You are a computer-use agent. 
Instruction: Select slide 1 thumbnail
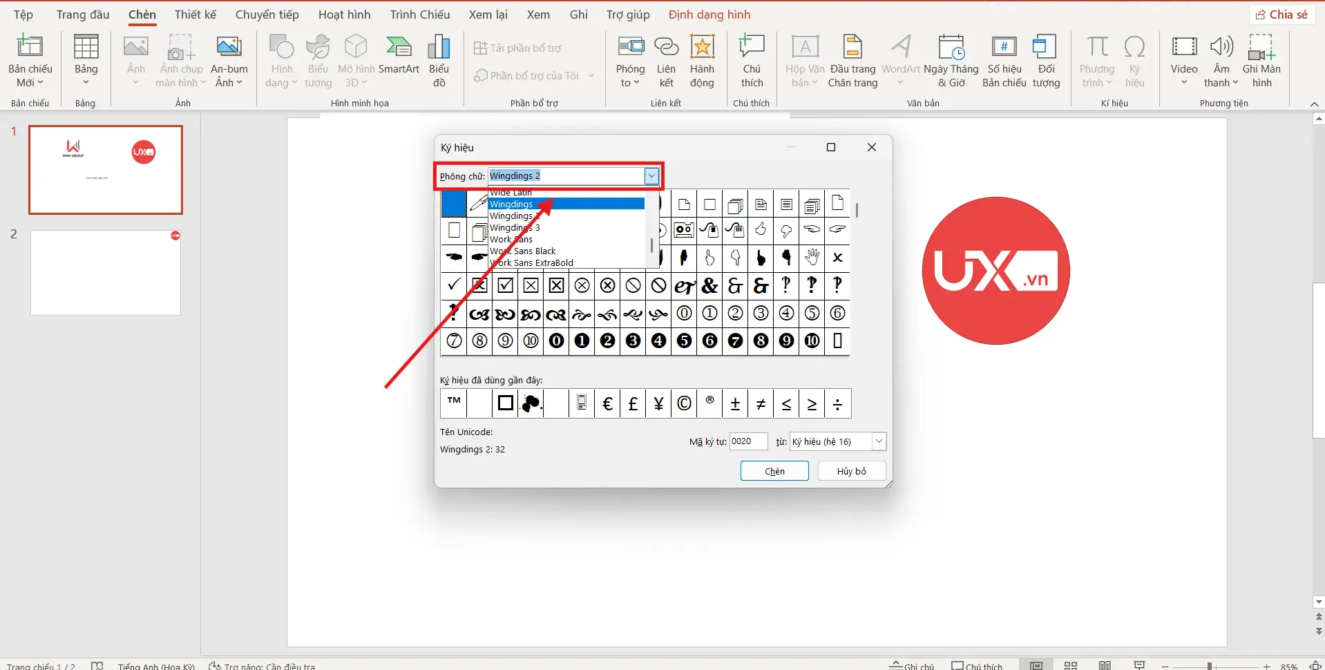[106, 170]
